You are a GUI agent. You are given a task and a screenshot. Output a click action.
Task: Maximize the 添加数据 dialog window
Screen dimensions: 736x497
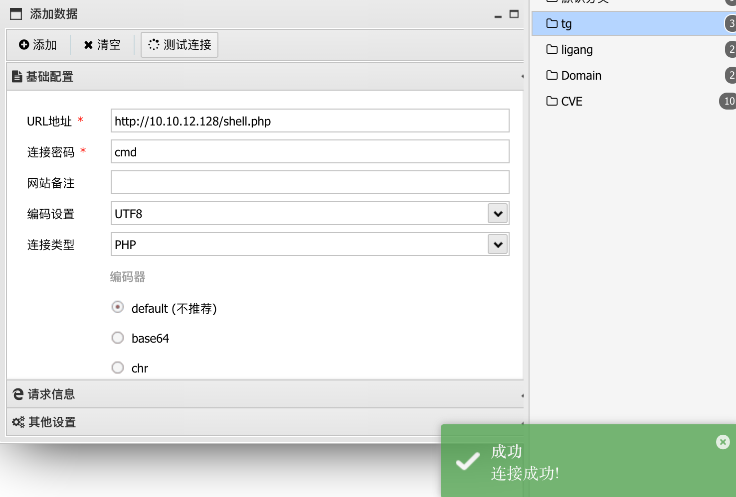coord(514,14)
